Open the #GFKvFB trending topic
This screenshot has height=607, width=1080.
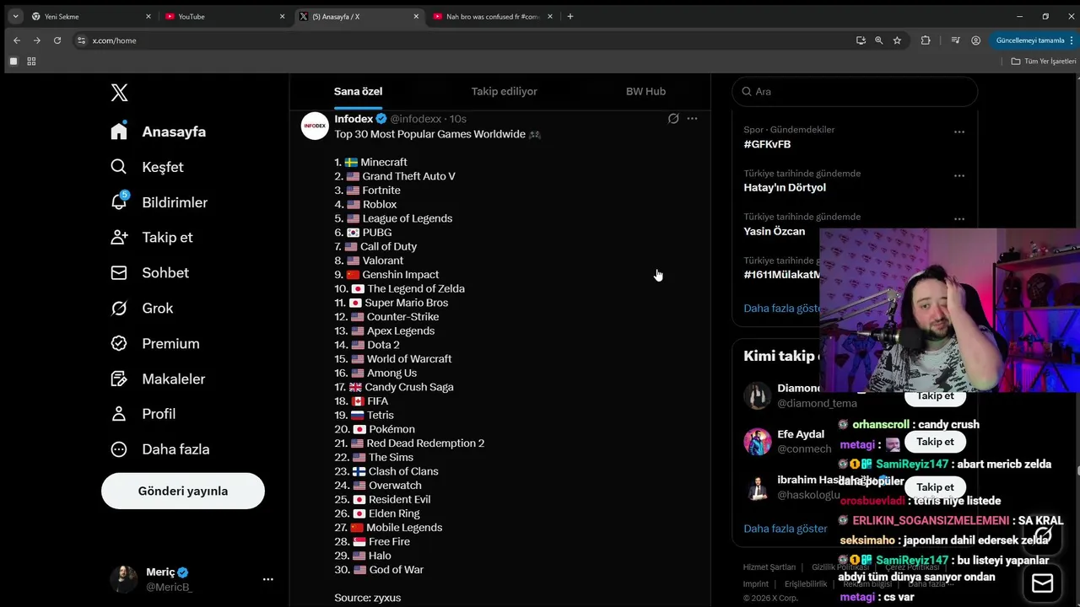[767, 144]
